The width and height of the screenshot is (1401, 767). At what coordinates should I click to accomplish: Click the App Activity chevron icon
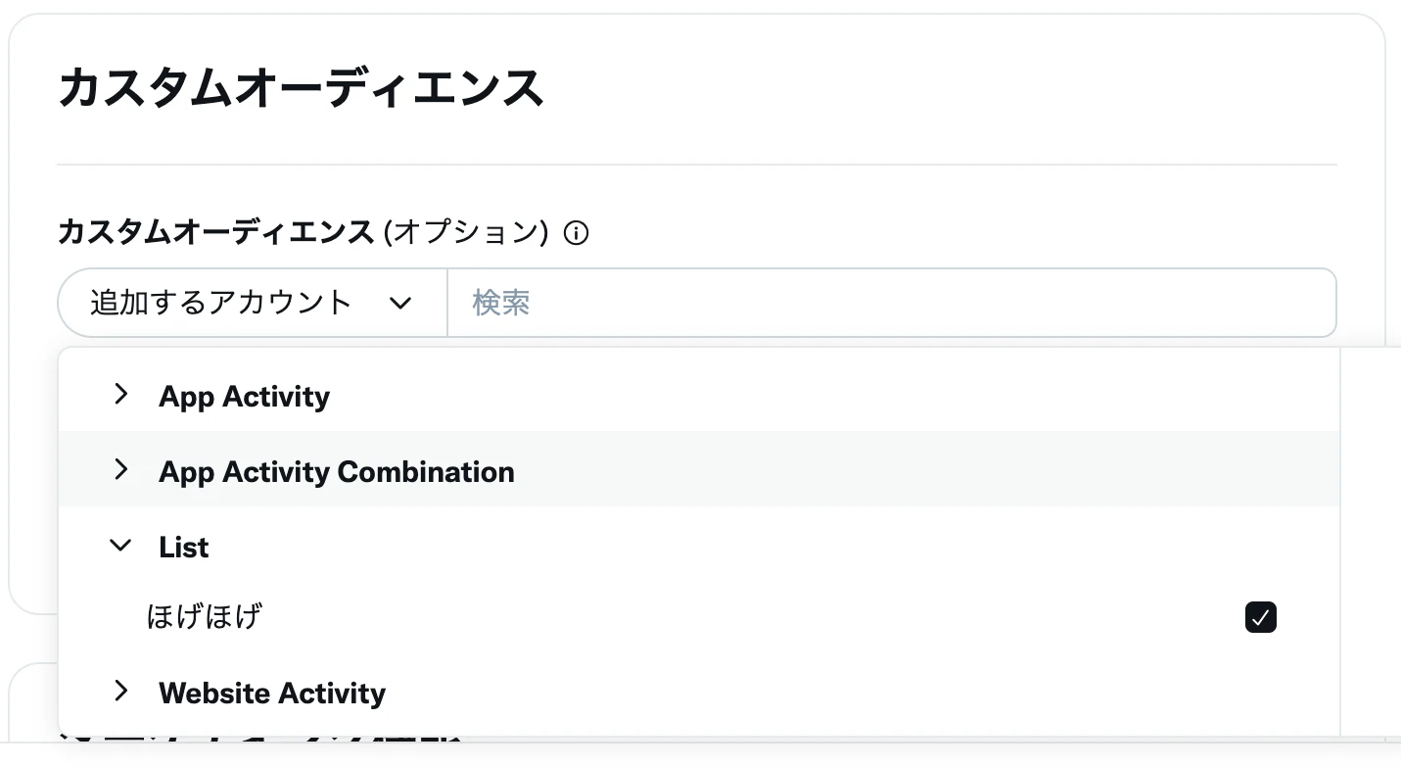click(x=120, y=395)
